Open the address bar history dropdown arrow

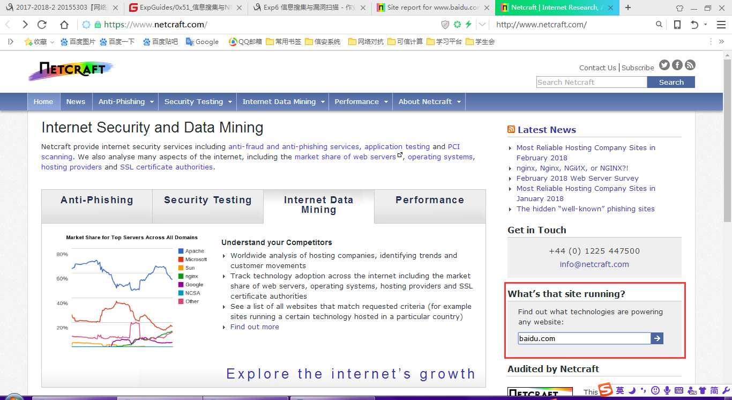[482, 25]
